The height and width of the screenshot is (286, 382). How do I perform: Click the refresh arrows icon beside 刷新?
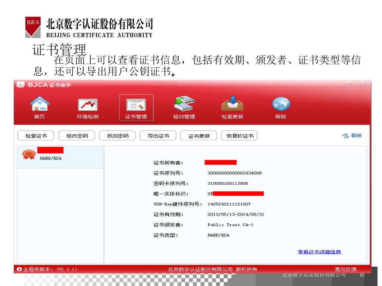(345, 136)
